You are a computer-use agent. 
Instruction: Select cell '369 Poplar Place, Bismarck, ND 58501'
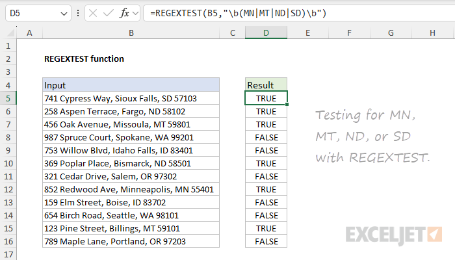131,163
